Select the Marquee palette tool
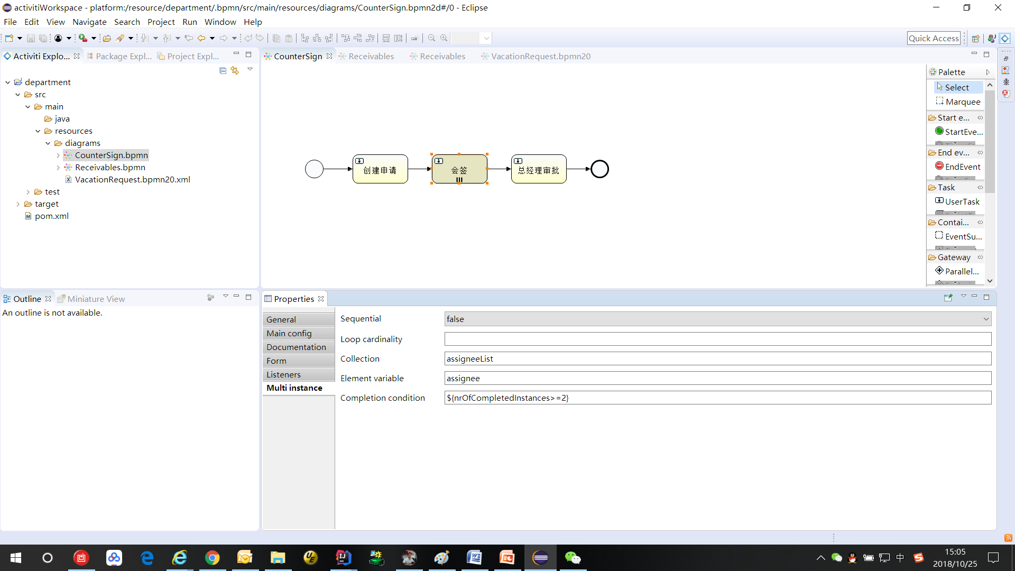 (x=958, y=102)
